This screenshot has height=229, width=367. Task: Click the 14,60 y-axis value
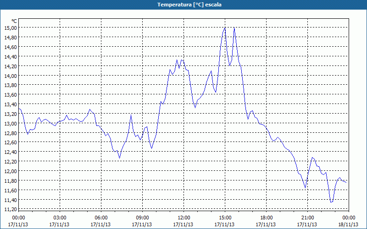[11, 47]
